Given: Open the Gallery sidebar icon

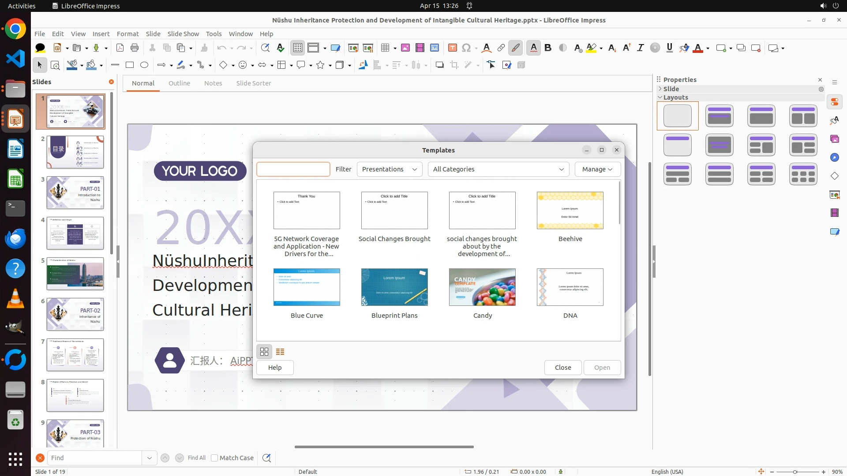Looking at the screenshot, I should 835,139.
